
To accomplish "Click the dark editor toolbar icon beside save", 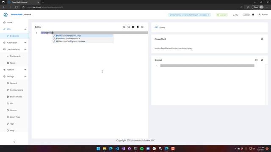I will tap(138, 27).
